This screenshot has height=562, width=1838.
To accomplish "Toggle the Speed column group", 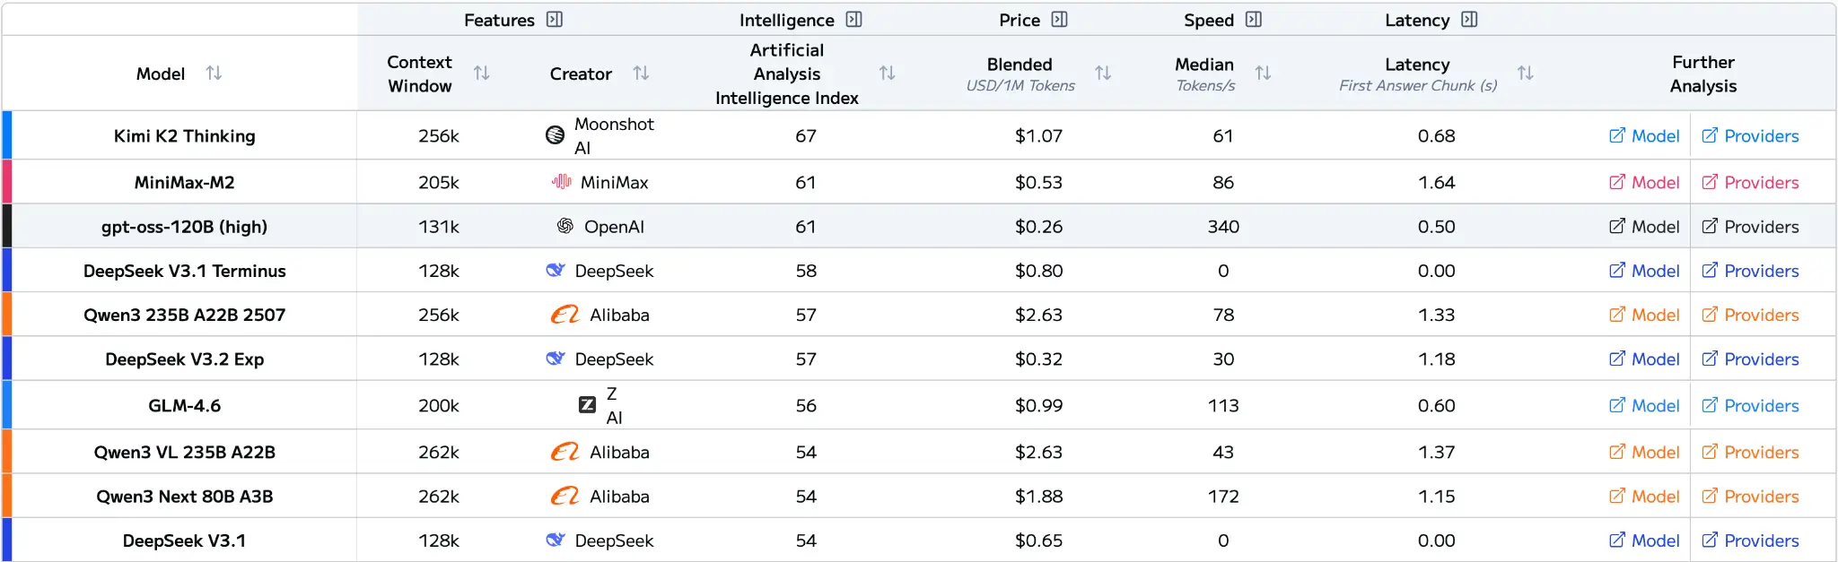I will click(x=1254, y=20).
